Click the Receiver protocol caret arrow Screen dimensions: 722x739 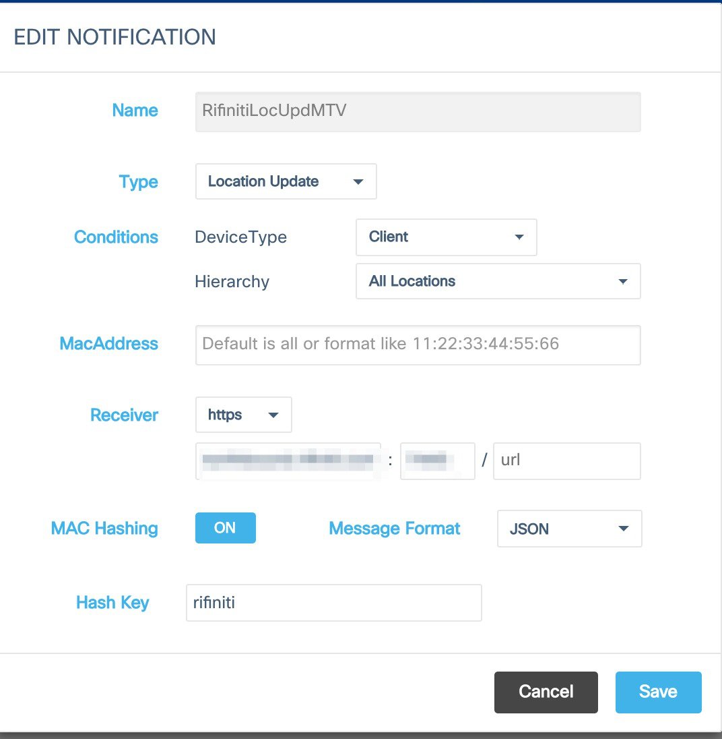coord(273,415)
